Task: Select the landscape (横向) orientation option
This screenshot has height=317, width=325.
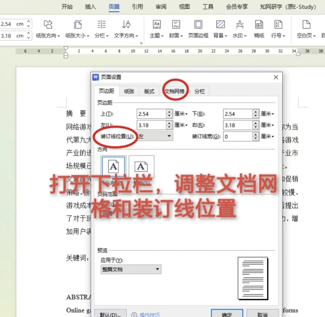Action: click(141, 167)
